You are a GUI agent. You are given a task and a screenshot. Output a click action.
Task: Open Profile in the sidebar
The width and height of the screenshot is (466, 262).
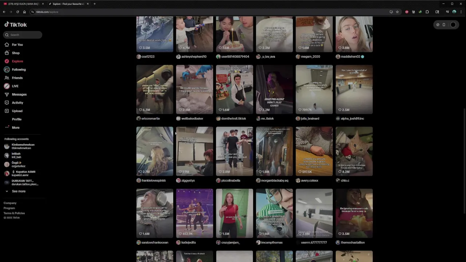point(17,119)
